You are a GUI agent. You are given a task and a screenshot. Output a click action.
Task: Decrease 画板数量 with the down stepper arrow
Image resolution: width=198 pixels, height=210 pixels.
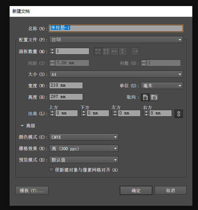(52, 53)
